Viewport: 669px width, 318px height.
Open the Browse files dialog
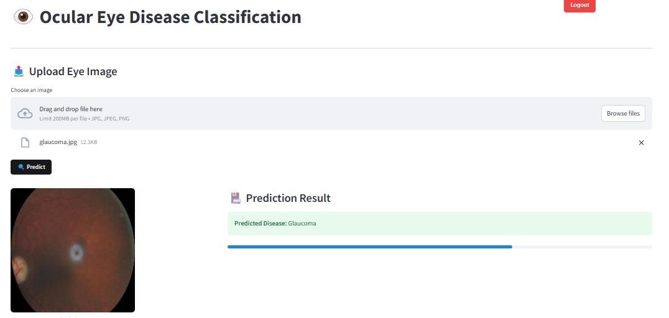point(623,113)
